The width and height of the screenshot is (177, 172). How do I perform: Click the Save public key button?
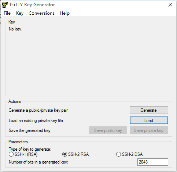[108, 130]
